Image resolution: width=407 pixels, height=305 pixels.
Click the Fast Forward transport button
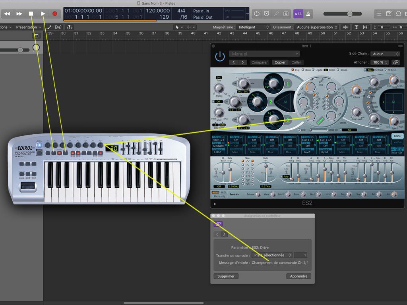(x=19, y=14)
